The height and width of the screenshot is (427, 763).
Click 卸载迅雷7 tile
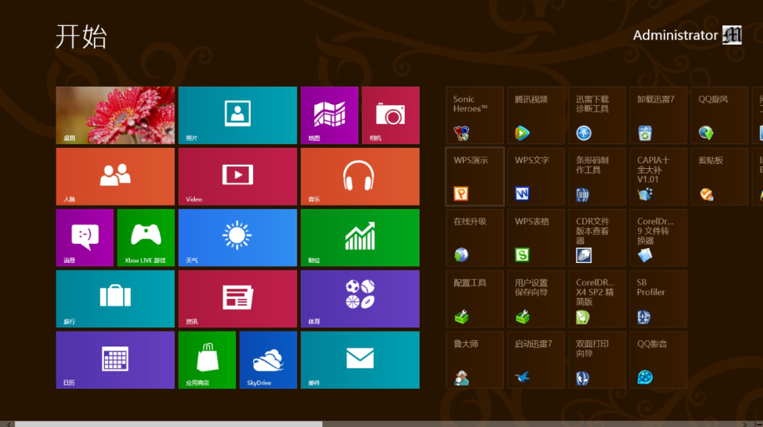659,115
